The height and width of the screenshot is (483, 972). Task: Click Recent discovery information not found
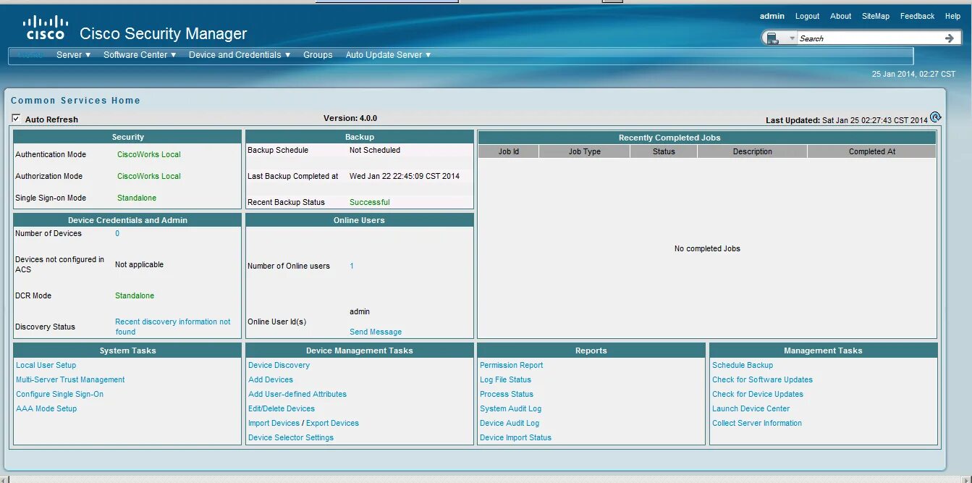173,327
